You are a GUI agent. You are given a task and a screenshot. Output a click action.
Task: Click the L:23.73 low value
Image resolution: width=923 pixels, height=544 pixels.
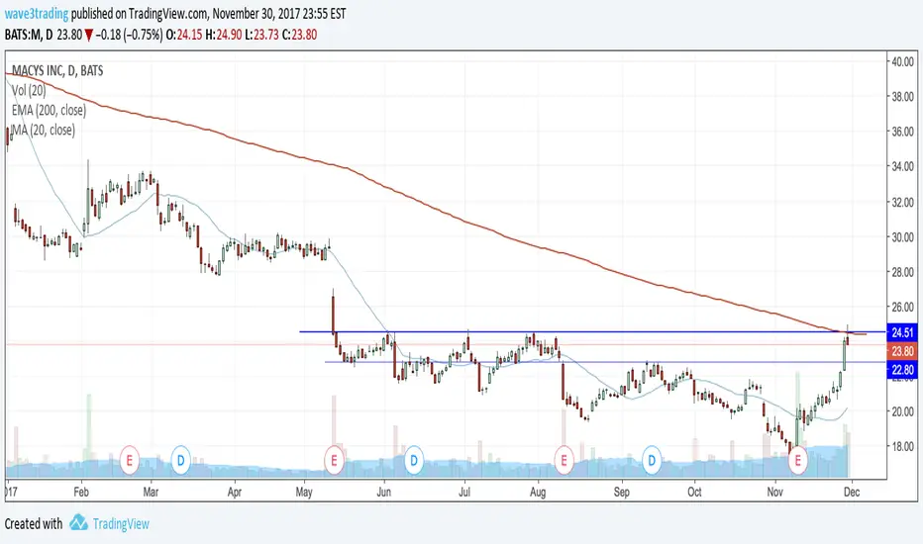(x=261, y=35)
